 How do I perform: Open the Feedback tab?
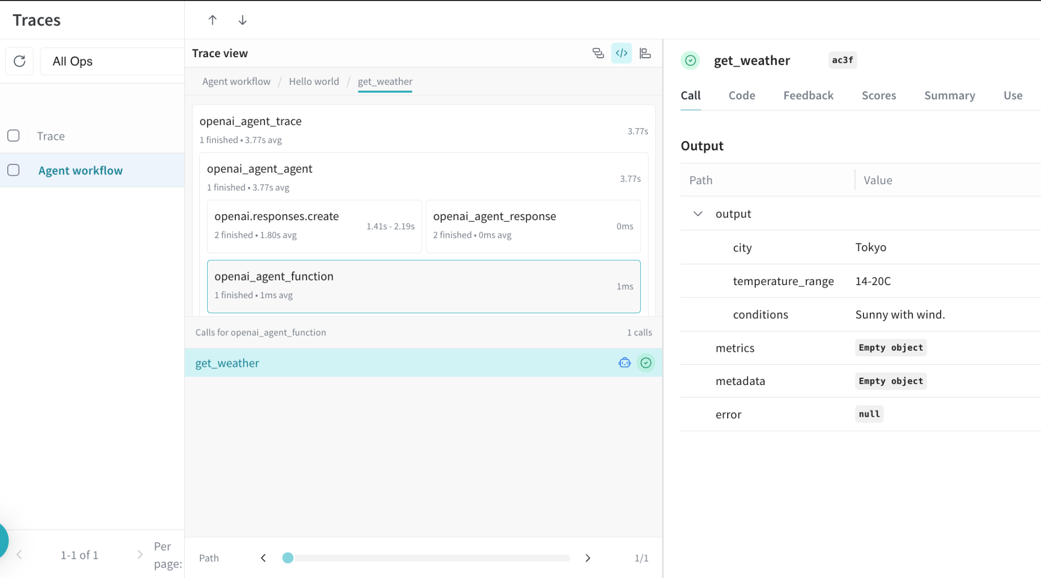[808, 96]
